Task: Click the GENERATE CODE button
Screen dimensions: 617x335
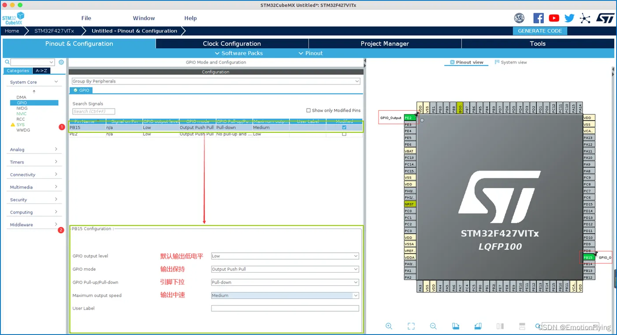Action: tap(540, 31)
